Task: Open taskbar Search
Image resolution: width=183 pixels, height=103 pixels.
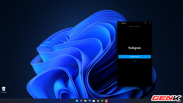Action: point(81,101)
